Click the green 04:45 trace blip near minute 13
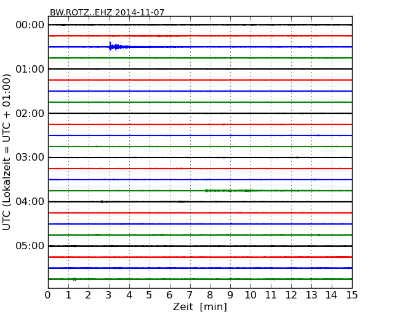The height and width of the screenshot is (320, 400). tap(319, 234)
